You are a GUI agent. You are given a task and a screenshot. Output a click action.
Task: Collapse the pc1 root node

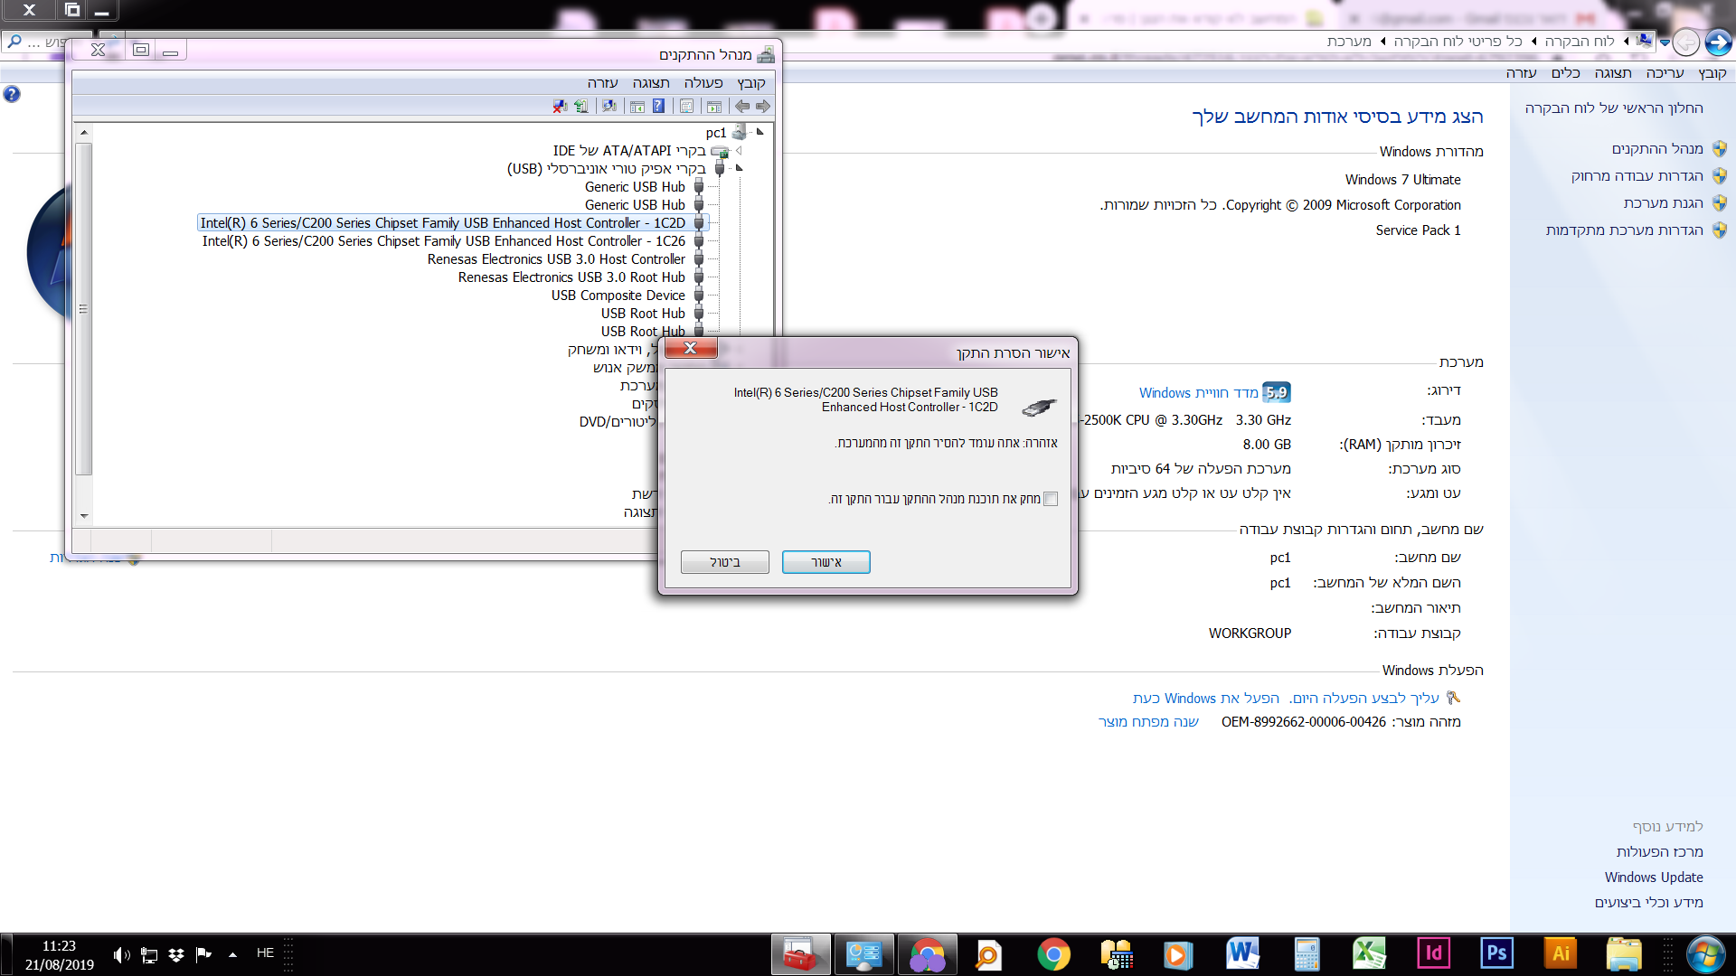759,132
